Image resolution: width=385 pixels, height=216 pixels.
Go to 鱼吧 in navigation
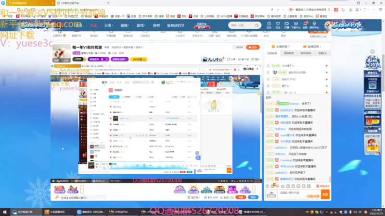(156, 25)
